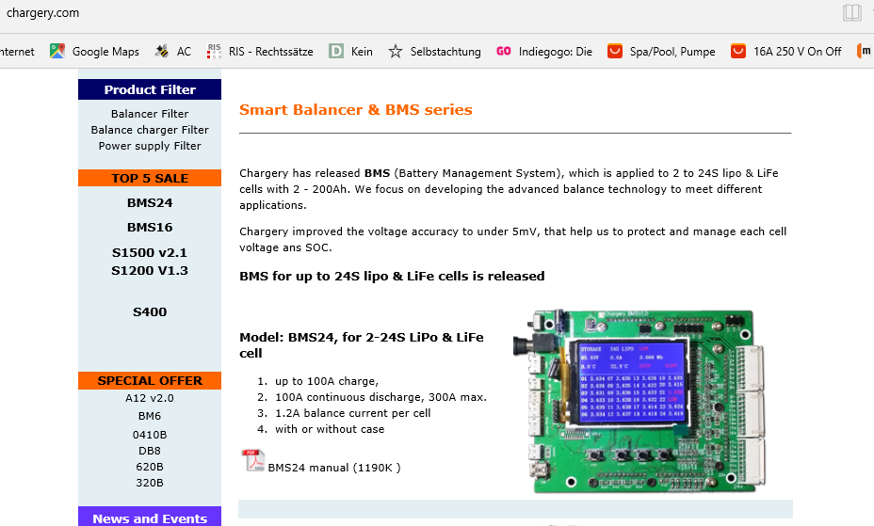Open the Balancer Filter link
The height and width of the screenshot is (526, 874).
[x=150, y=114]
